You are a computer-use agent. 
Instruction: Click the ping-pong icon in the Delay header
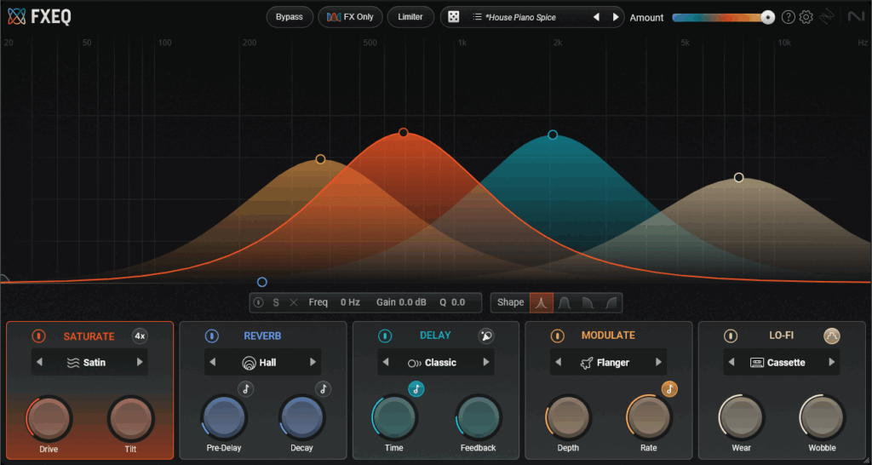[x=485, y=336]
